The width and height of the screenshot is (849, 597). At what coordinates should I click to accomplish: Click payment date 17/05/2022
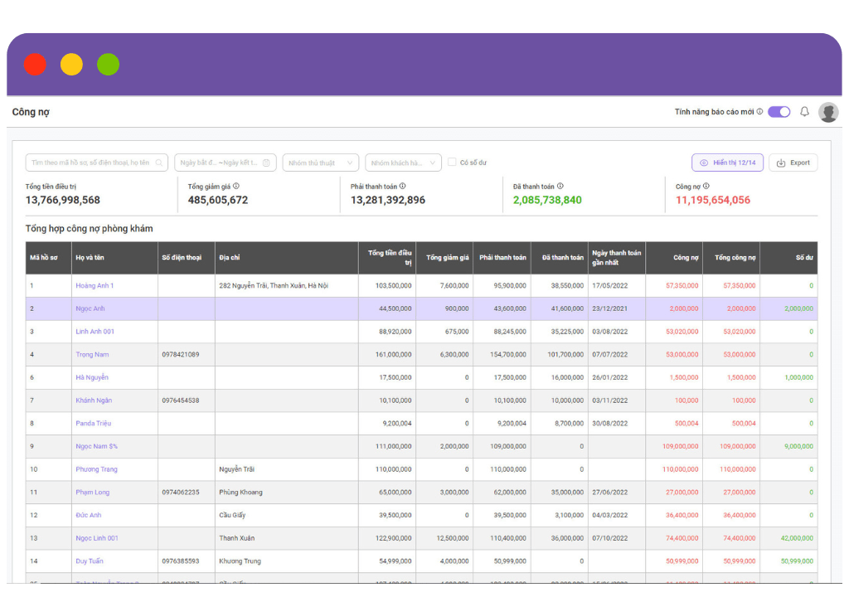(609, 285)
